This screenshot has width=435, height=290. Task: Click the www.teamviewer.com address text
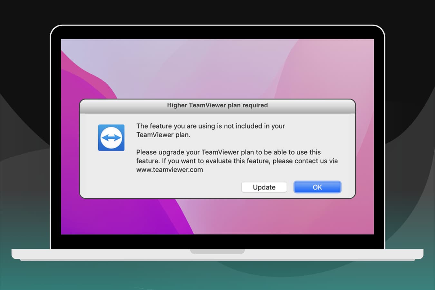[169, 170]
